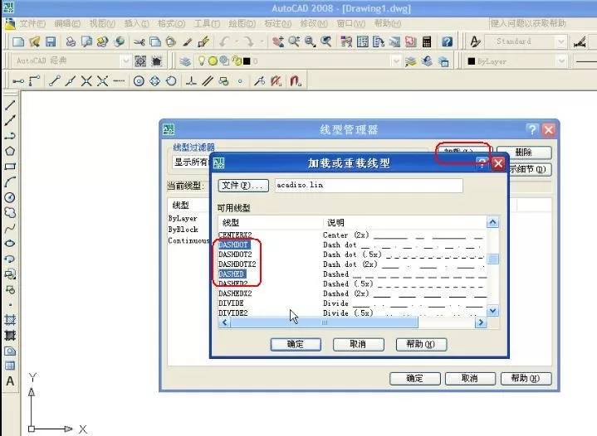Click the scroll right arrow of linetype list
The width and height of the screenshot is (597, 436).
point(481,322)
